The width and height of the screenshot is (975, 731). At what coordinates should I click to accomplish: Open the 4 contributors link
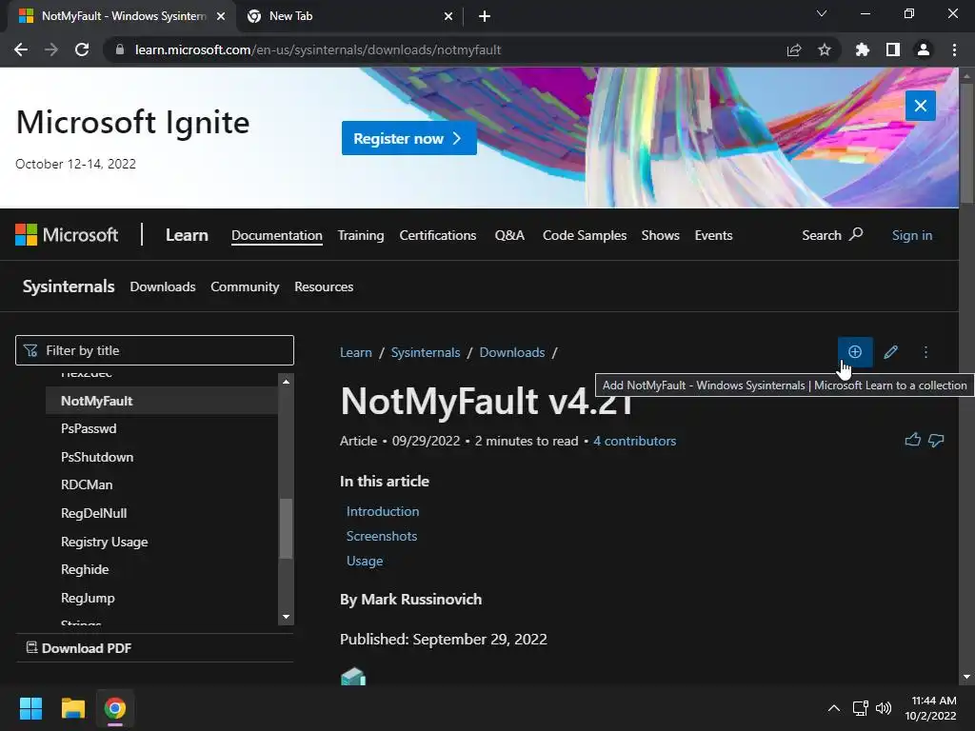point(634,441)
